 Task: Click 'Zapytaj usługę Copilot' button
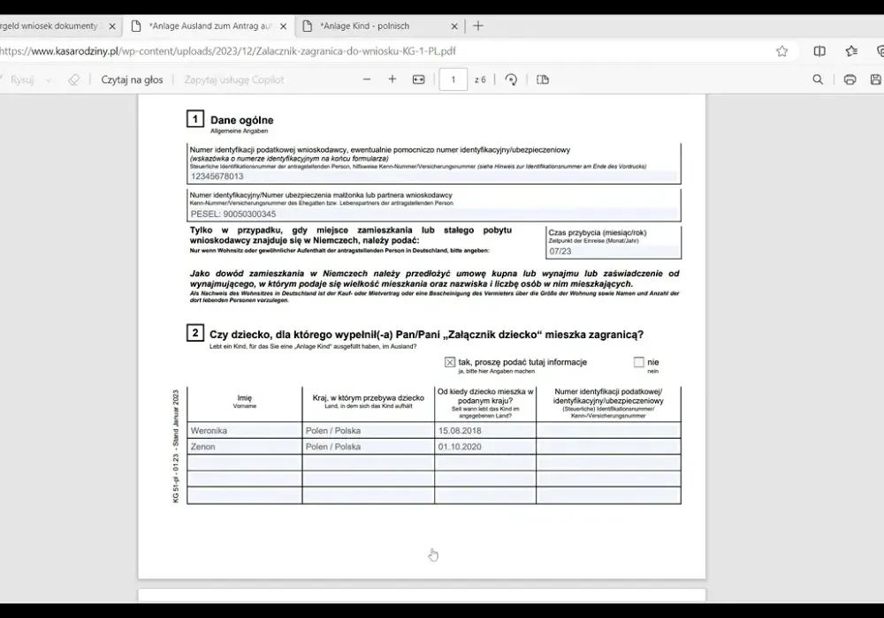pyautogui.click(x=234, y=80)
